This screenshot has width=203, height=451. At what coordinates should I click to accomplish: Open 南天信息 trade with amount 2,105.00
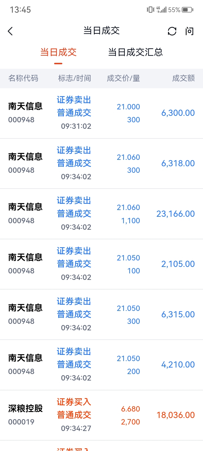[x=101, y=264]
